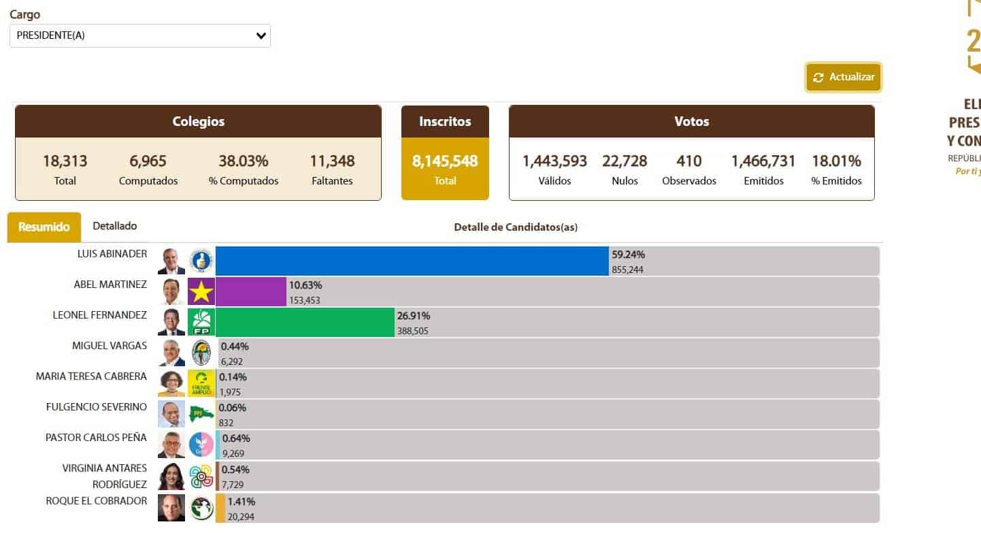Click Miguel Vargas's party emblem icon
This screenshot has width=981, height=533.
tap(201, 353)
